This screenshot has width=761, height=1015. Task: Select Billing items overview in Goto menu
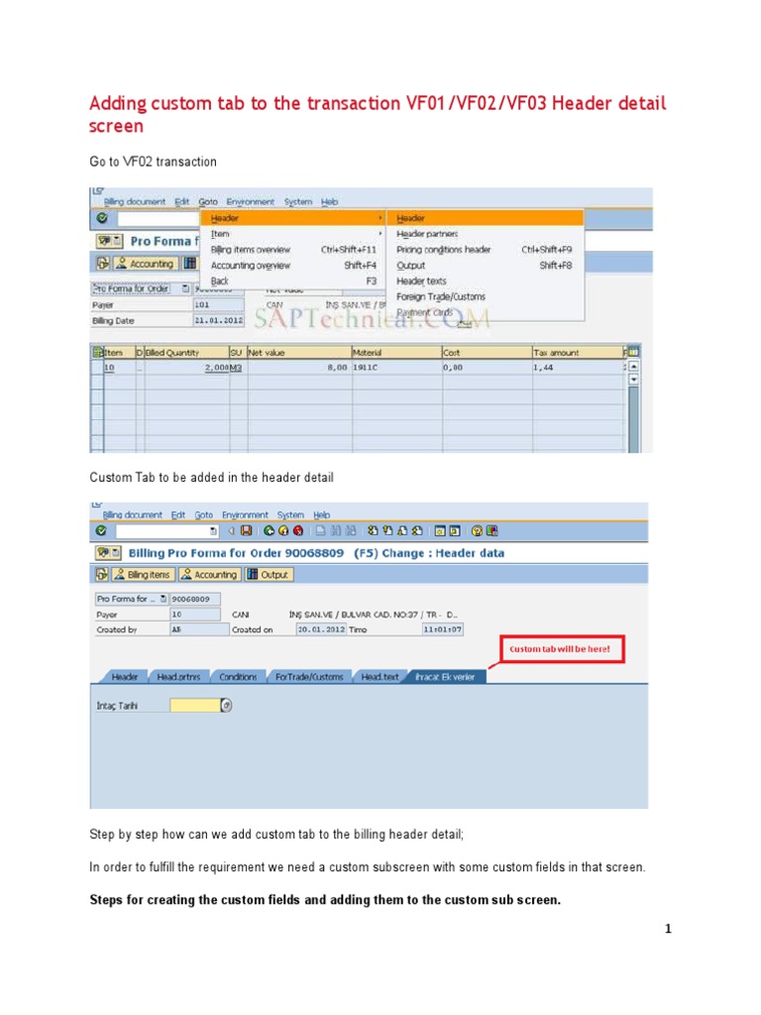[293, 249]
